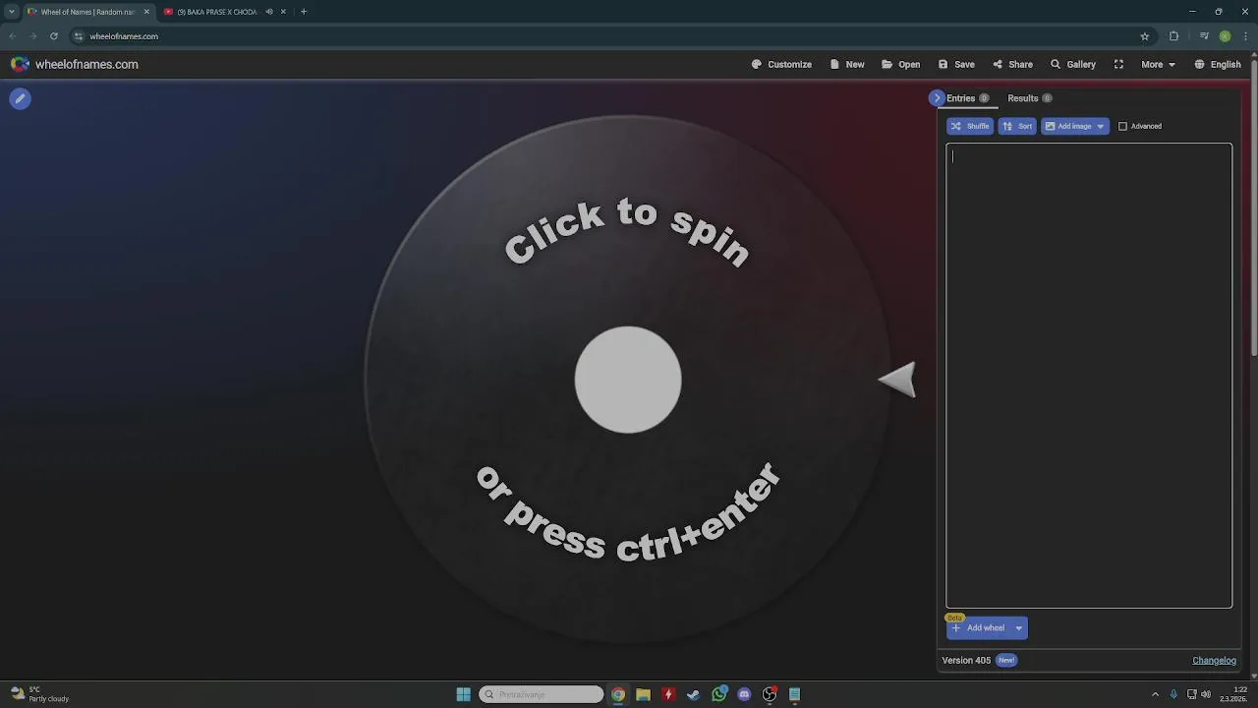This screenshot has width=1258, height=708.
Task: Click inside the entries text area
Action: [1089, 376]
